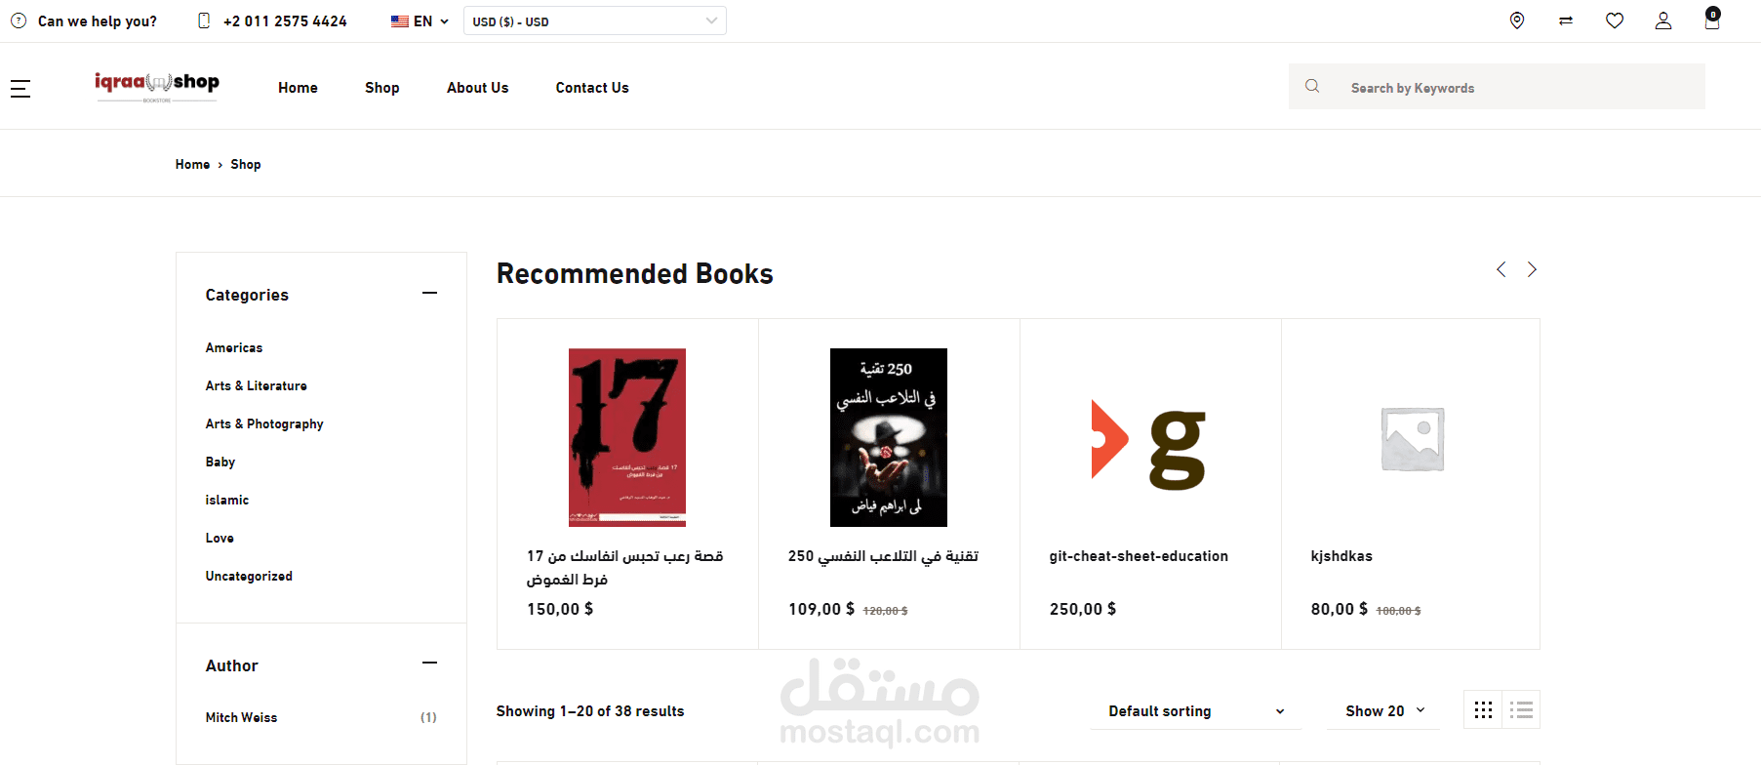Screen dimensions: 1761x765
Task: Open the hamburger side menu
Action: pyautogui.click(x=20, y=89)
